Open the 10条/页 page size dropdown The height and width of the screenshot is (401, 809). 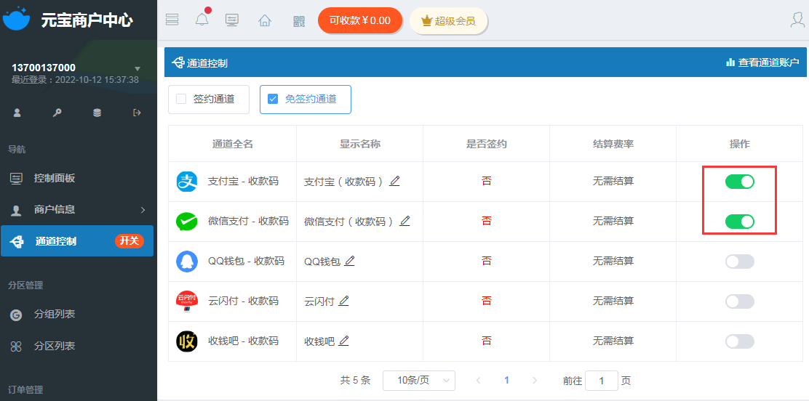(x=418, y=381)
